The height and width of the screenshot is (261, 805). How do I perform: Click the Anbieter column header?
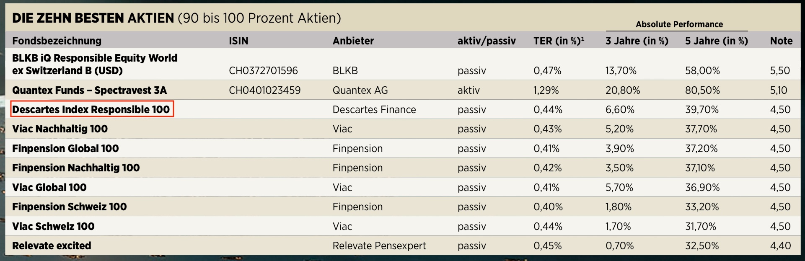353,41
